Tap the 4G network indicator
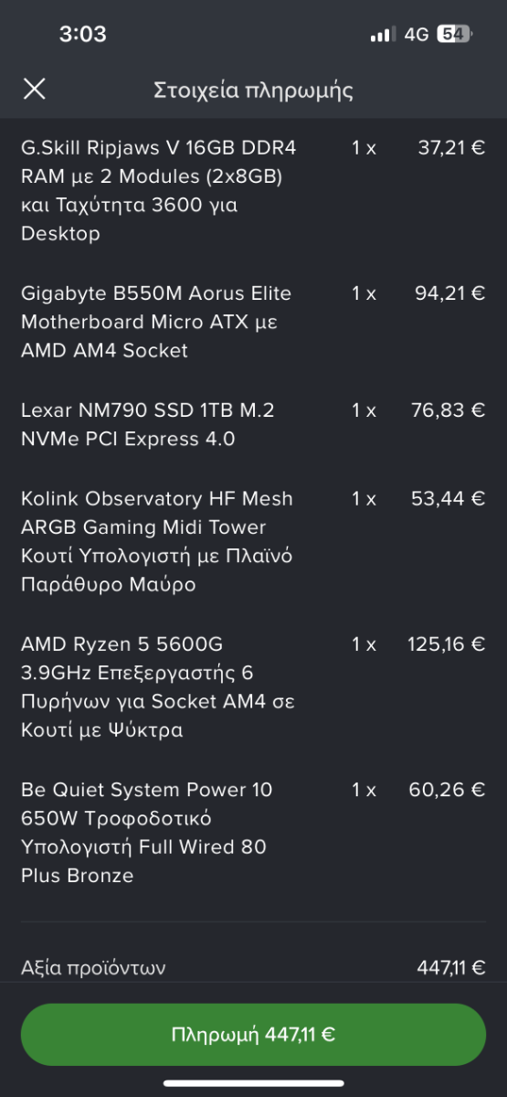The height and width of the screenshot is (1097, 507). (416, 35)
